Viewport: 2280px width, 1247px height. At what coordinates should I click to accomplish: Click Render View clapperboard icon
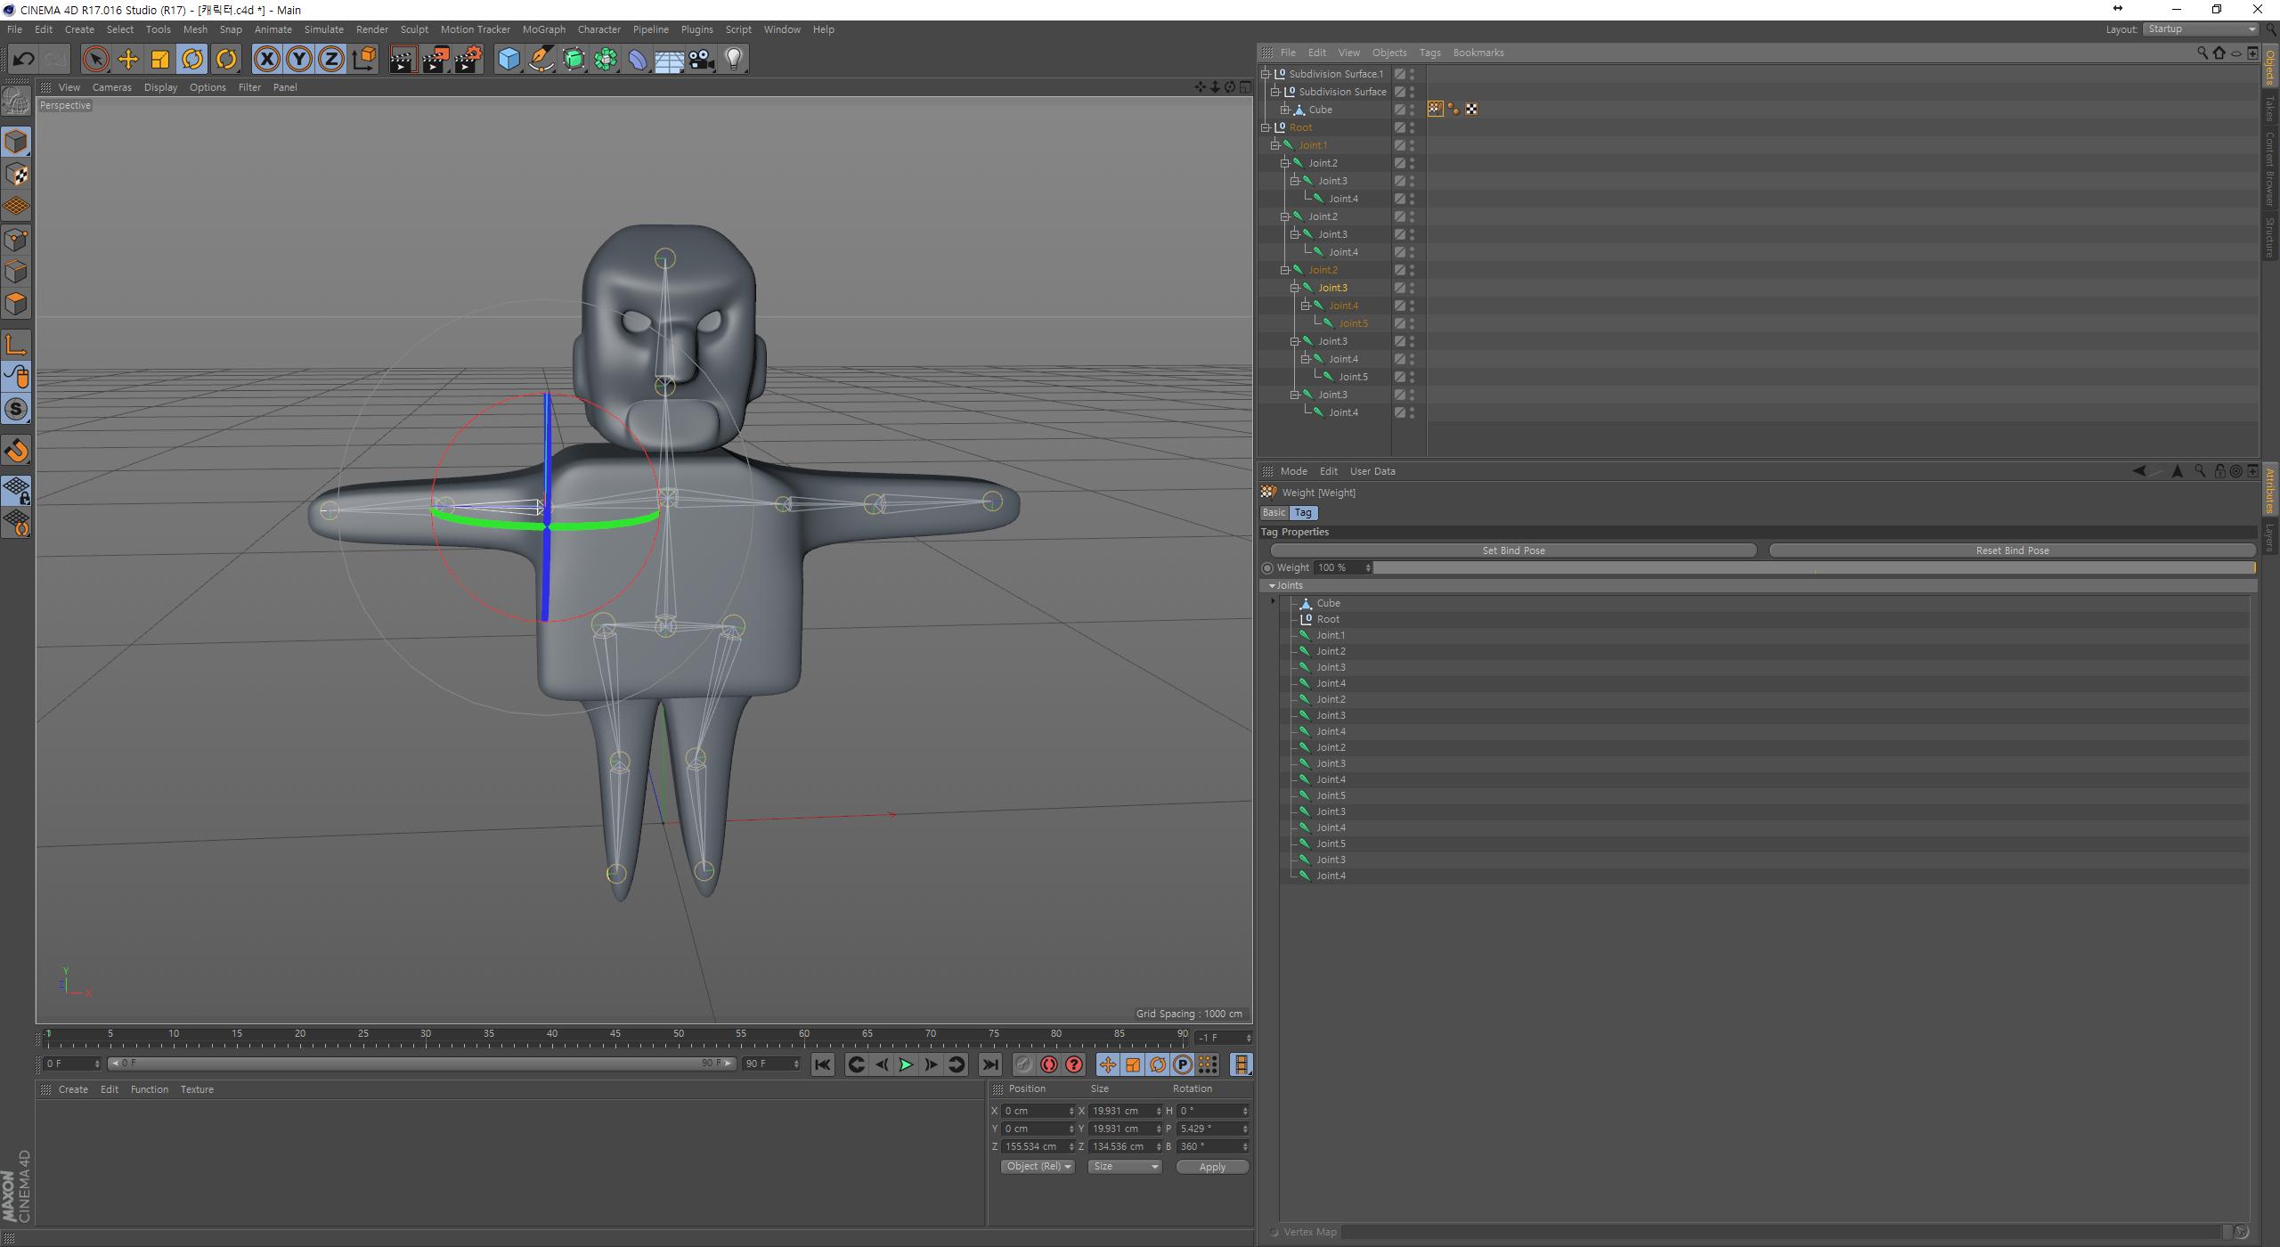coord(403,60)
